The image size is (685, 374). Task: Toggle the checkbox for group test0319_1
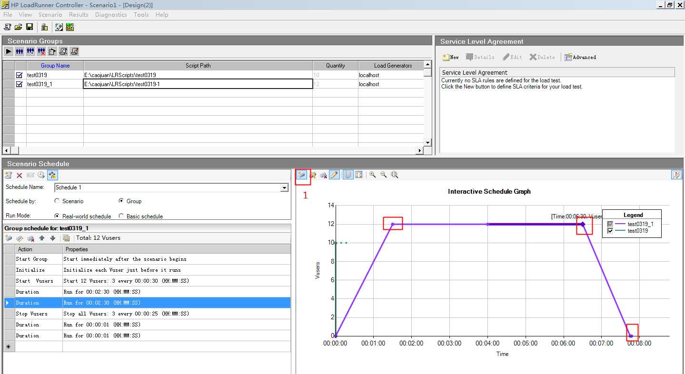[x=20, y=84]
